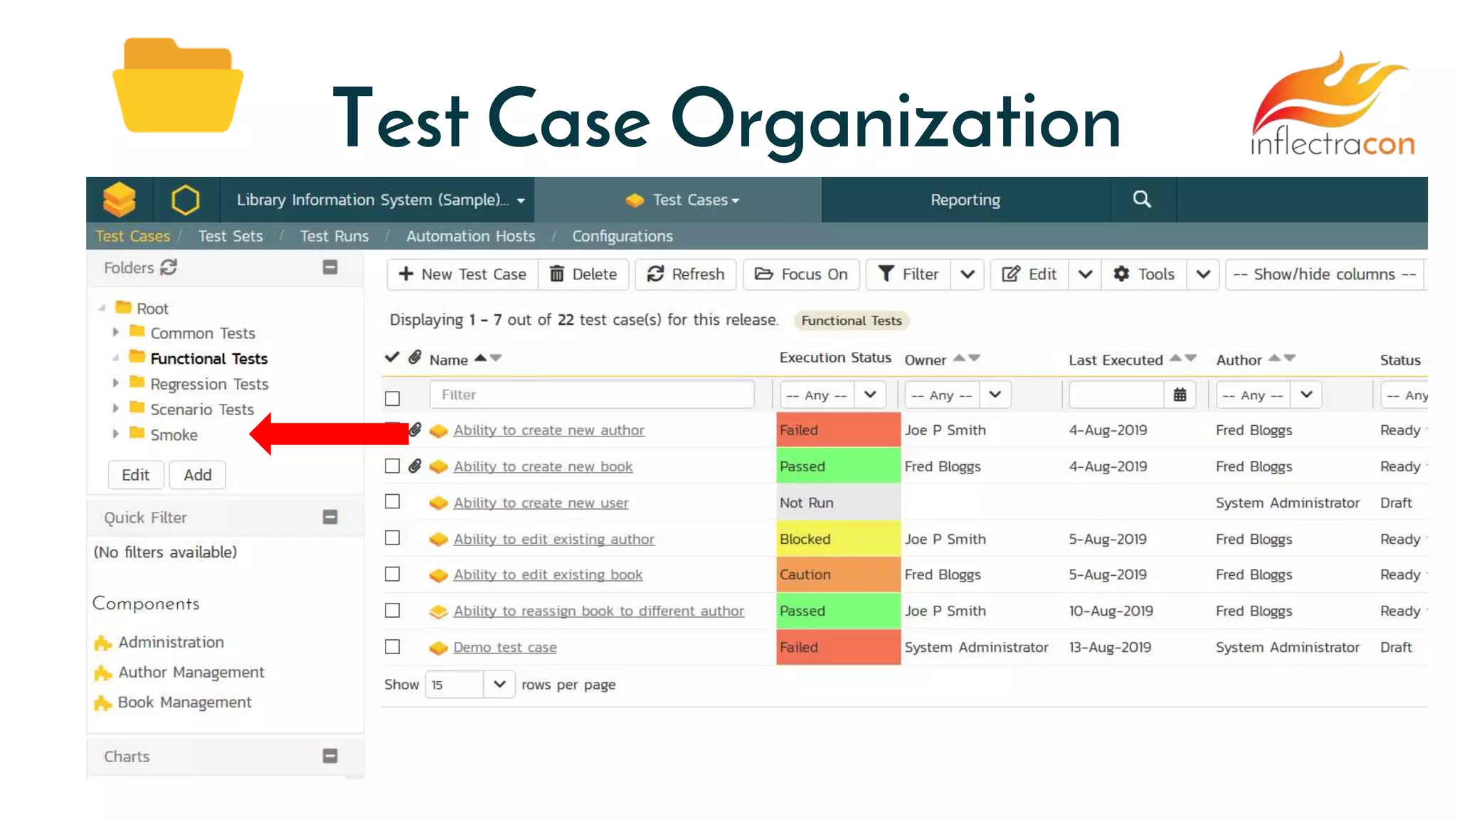Click the Scenario Tests folder icon

pyautogui.click(x=137, y=408)
